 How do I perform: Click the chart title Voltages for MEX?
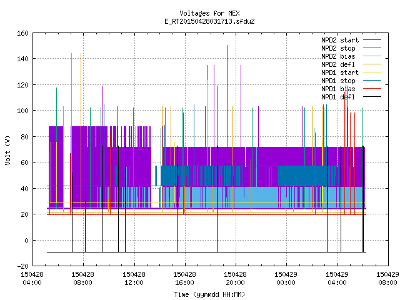[x=209, y=13]
